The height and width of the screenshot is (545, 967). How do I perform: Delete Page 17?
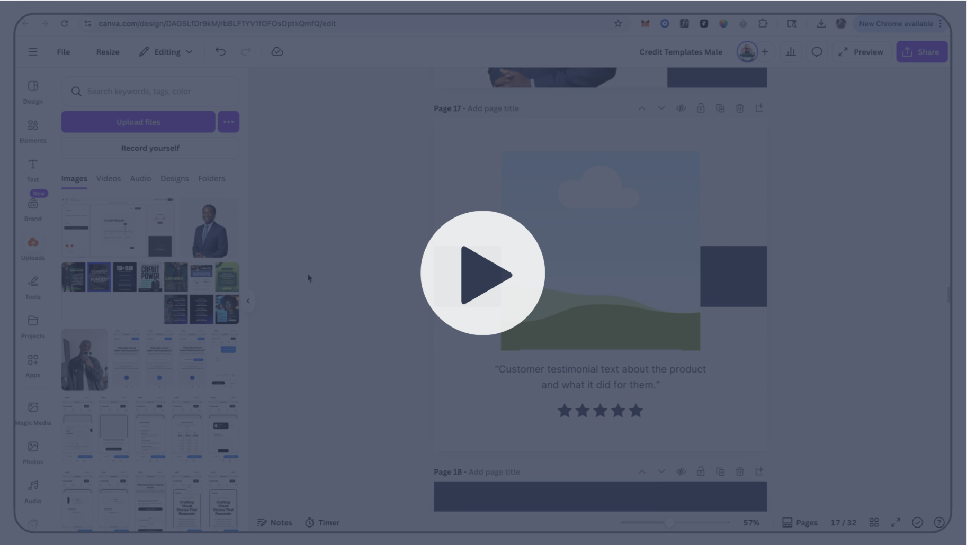pyautogui.click(x=740, y=108)
